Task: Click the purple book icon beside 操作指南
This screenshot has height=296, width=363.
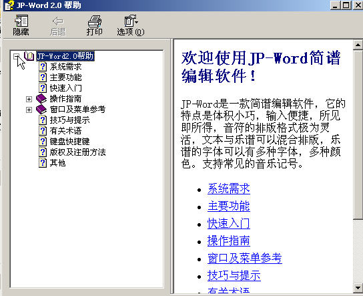Action: point(41,99)
